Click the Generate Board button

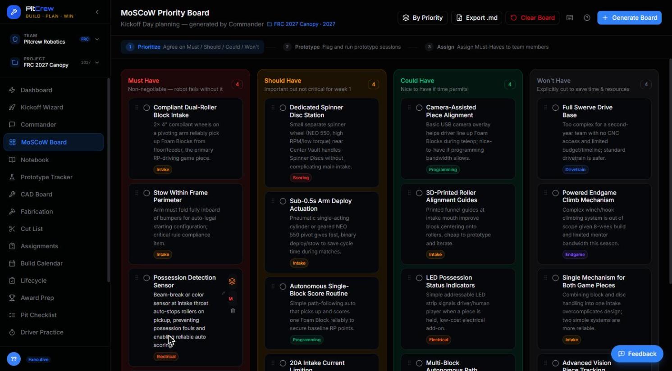click(629, 18)
